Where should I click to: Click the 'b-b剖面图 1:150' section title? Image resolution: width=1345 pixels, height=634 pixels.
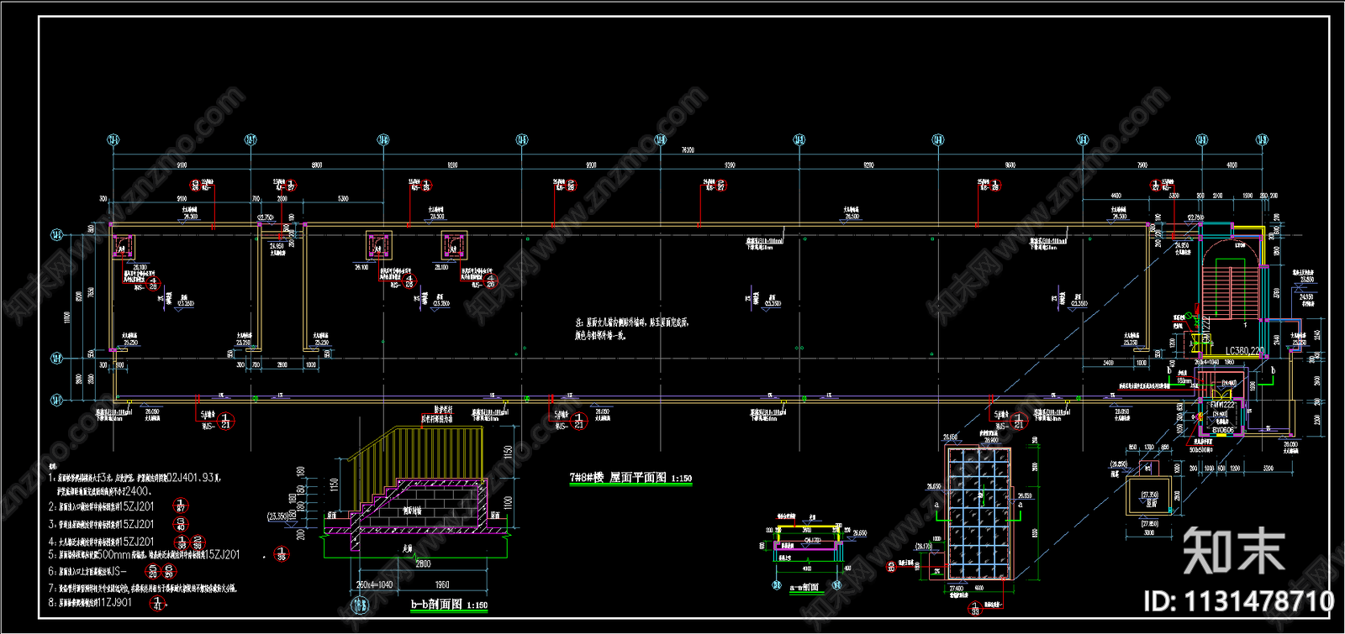tap(449, 605)
